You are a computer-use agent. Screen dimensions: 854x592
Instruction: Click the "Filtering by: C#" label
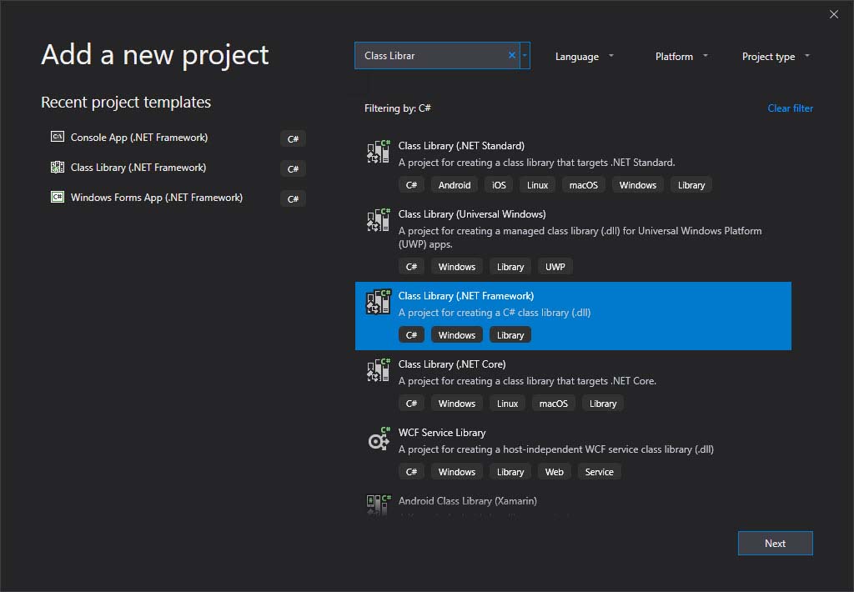coord(398,108)
